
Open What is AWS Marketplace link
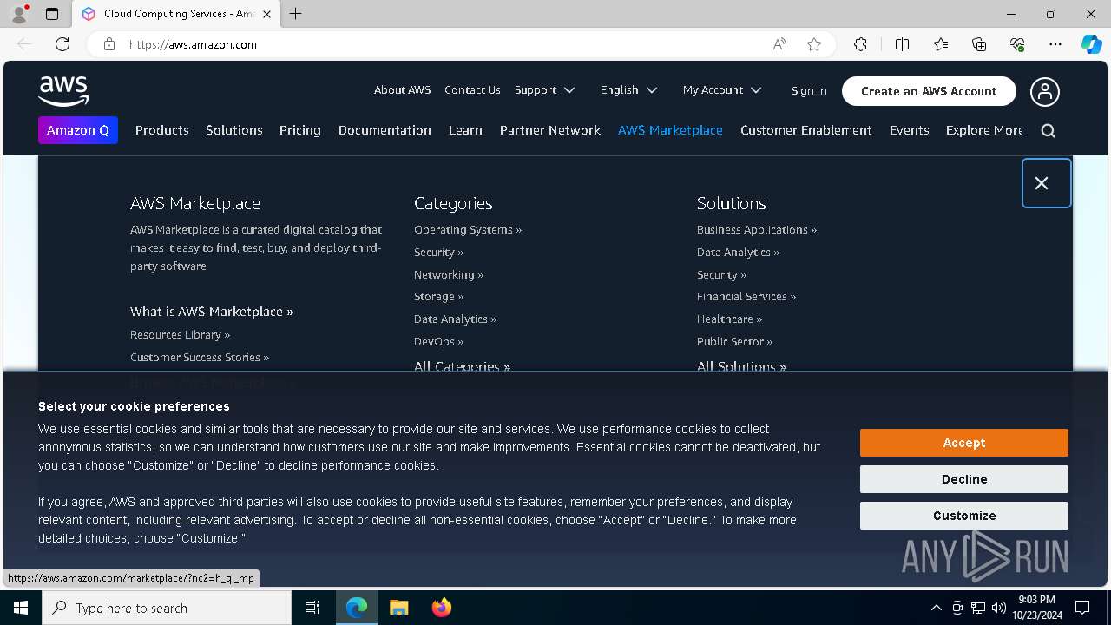tap(212, 312)
